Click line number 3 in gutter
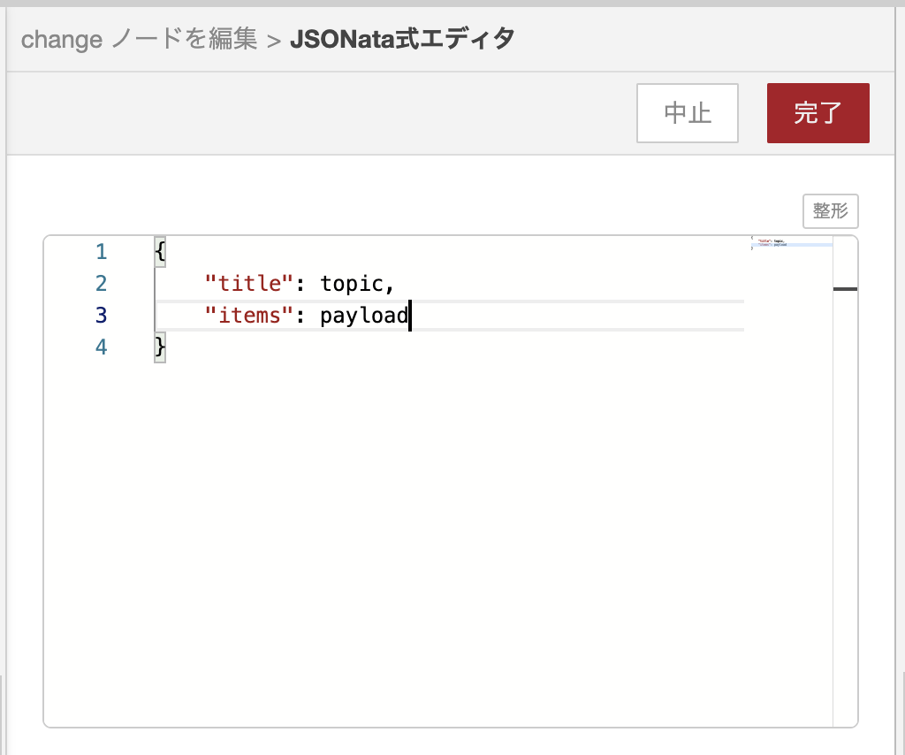905x755 pixels. [x=101, y=315]
